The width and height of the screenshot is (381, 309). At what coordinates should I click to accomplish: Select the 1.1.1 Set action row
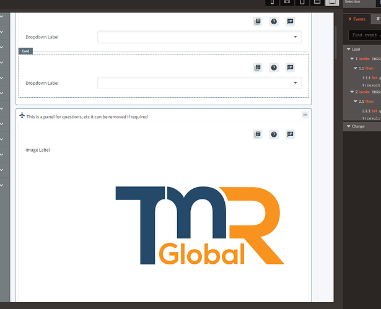tap(371, 78)
